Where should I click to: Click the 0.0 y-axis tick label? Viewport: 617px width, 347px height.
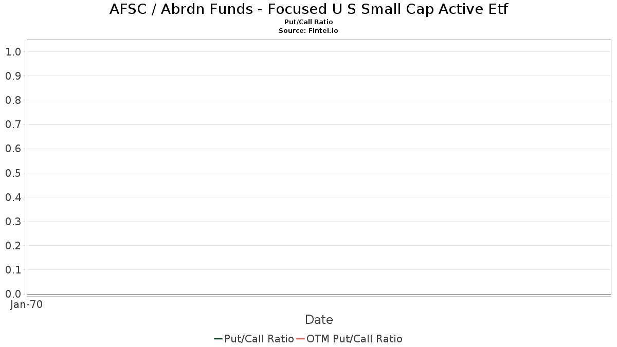13,294
